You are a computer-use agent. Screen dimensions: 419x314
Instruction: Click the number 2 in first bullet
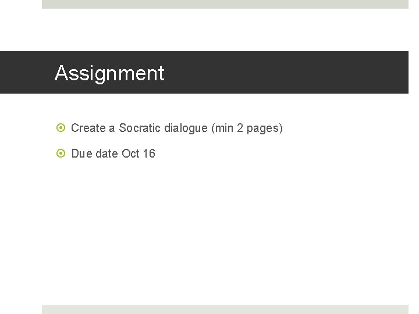[240, 128]
